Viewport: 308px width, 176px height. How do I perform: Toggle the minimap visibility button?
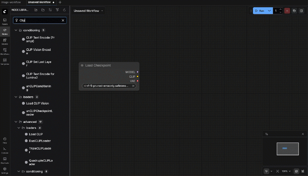point(296,171)
